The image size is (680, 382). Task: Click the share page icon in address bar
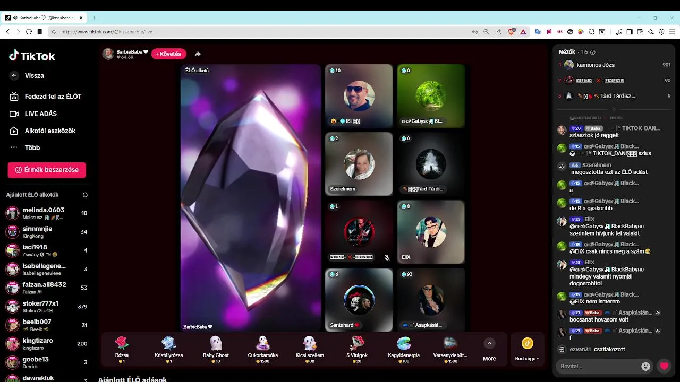click(498, 32)
